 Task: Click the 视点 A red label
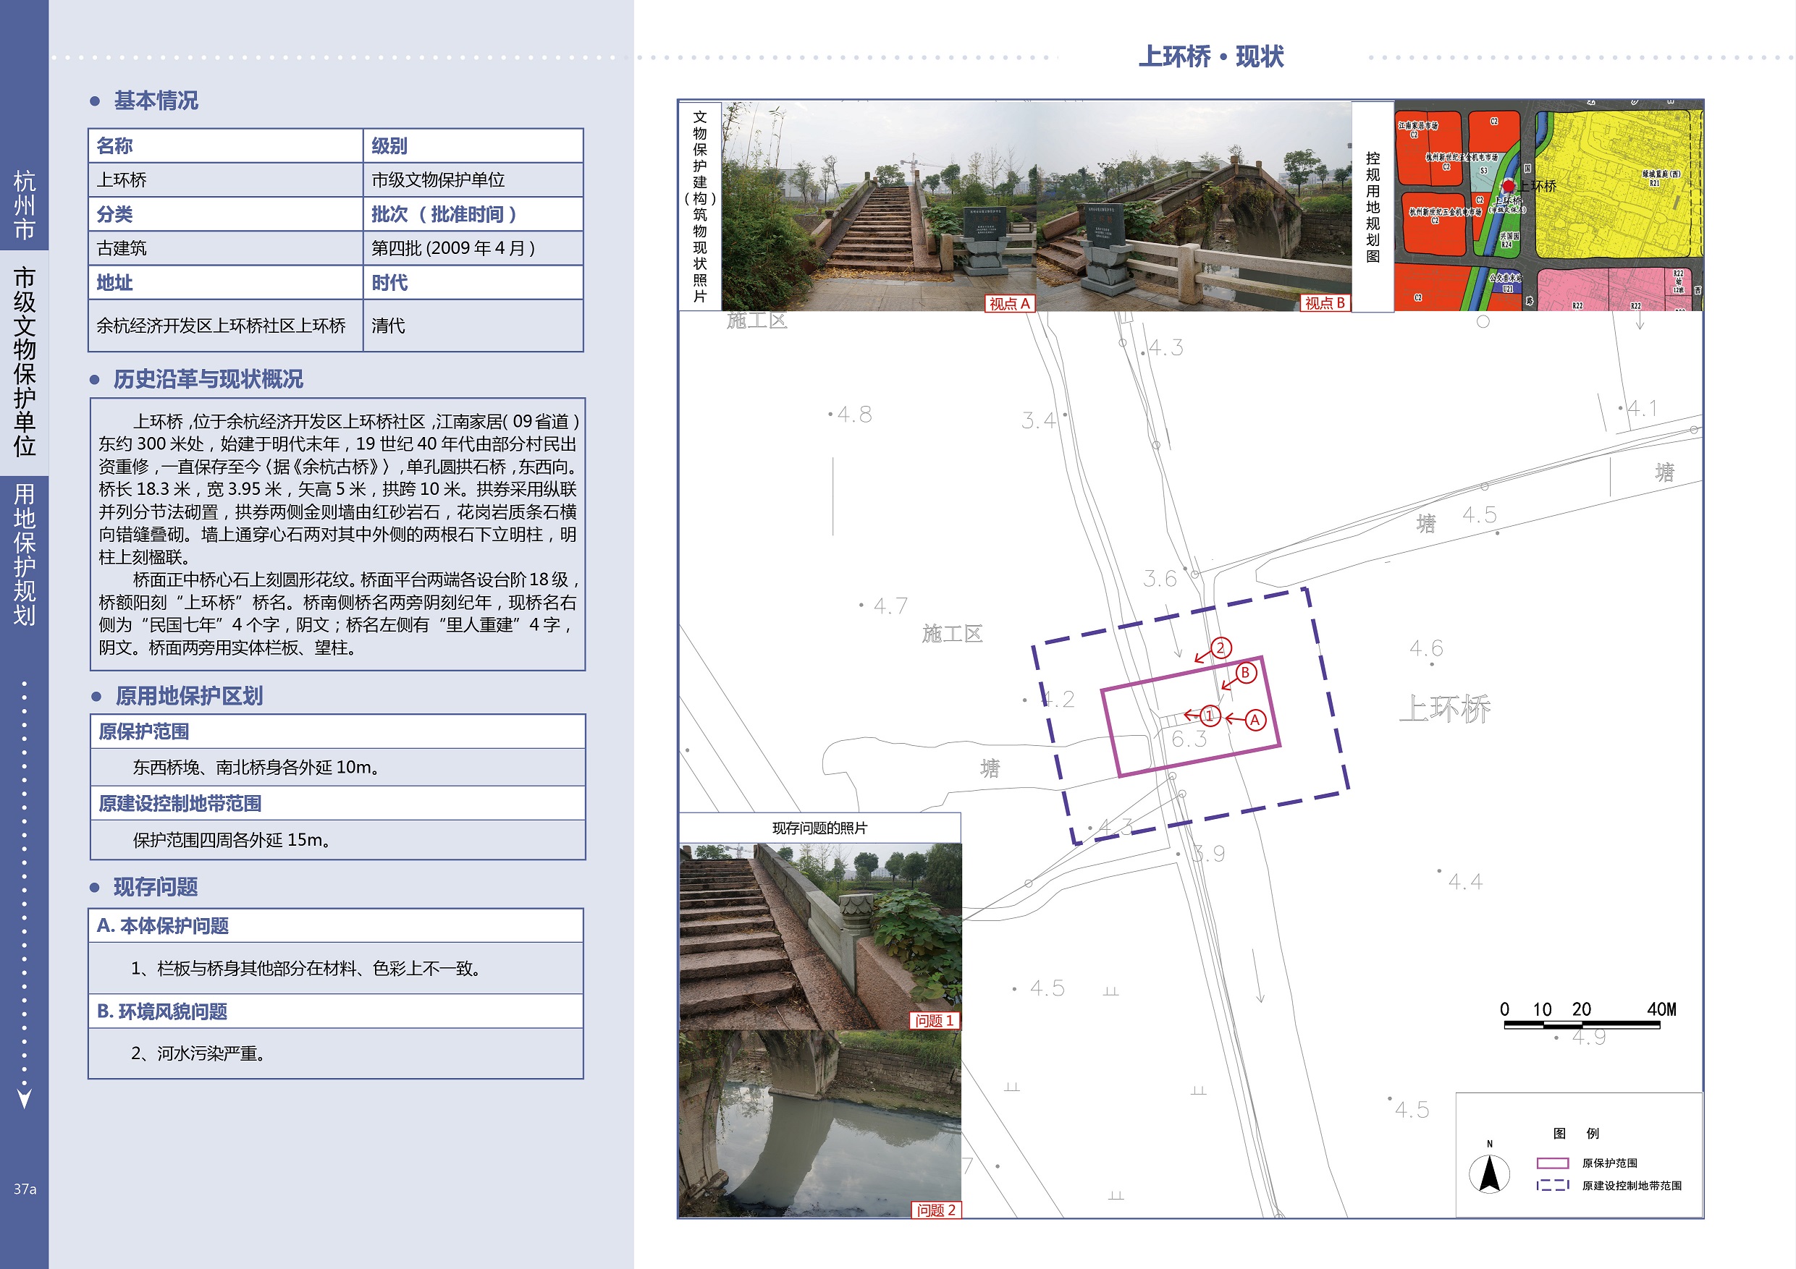click(x=1009, y=303)
